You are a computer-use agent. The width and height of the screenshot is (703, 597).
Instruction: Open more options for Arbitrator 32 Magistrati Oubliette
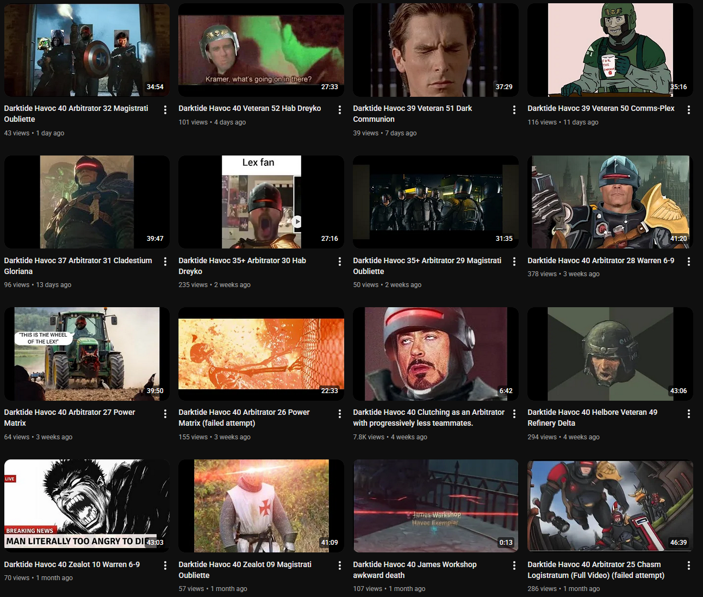[x=165, y=109]
